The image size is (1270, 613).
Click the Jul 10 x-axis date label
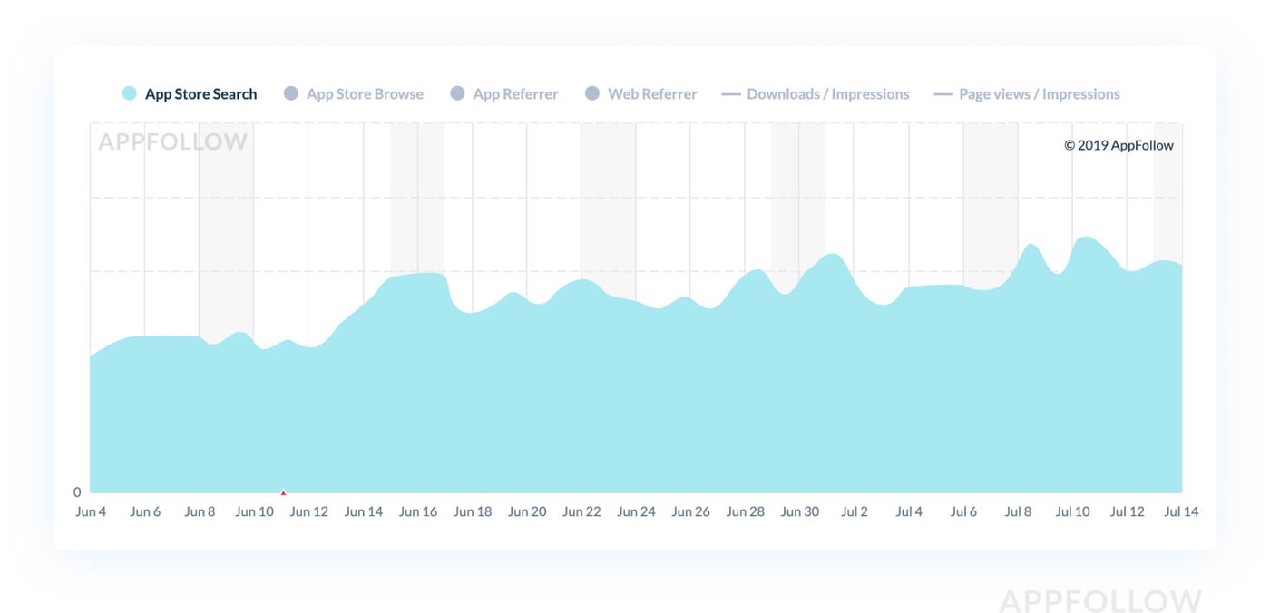[1072, 511]
